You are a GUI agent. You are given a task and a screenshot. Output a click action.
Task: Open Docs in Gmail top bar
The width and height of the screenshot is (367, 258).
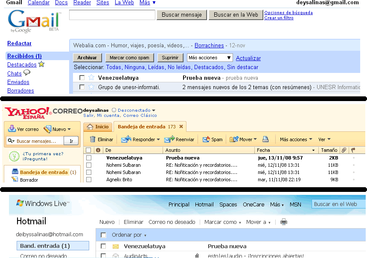tap(61, 3)
